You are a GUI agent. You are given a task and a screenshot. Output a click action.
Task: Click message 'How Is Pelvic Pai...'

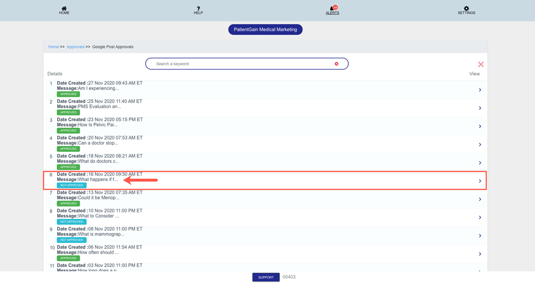[x=97, y=125]
